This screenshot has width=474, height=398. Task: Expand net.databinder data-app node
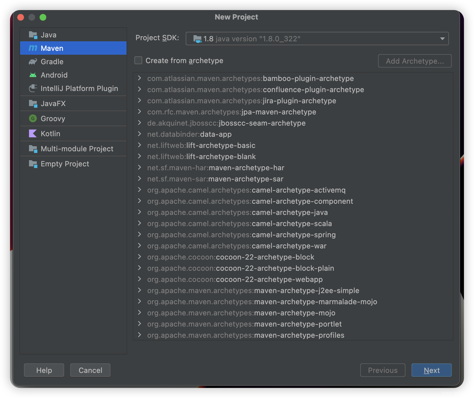pos(139,134)
